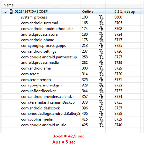
Task: Click the debug icon for com.zeroit:remote
Action: tap(101, 80)
